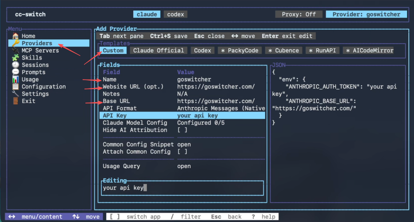The width and height of the screenshot is (414, 222).
Task: Click the Skills puzzle piece icon
Action: point(15,58)
